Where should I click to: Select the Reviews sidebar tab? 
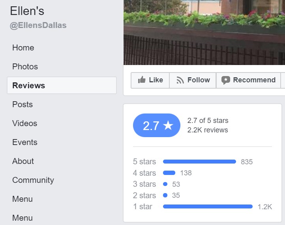29,86
